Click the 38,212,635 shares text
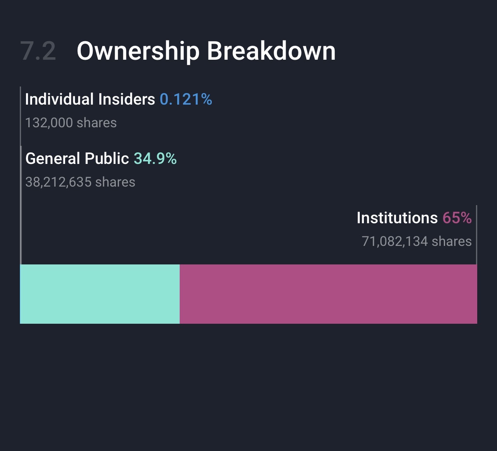Viewport: 497px width, 451px height. pyautogui.click(x=80, y=182)
